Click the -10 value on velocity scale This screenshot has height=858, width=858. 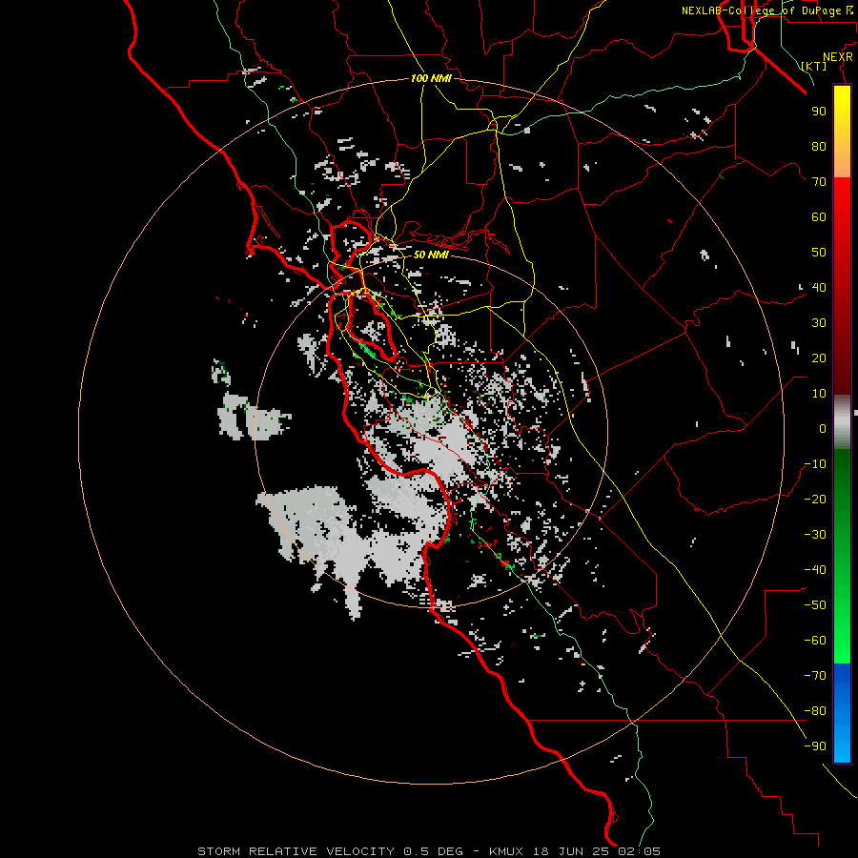pos(815,464)
